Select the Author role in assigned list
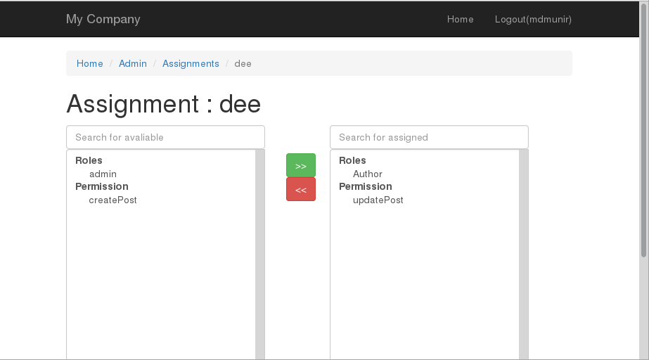 click(367, 174)
